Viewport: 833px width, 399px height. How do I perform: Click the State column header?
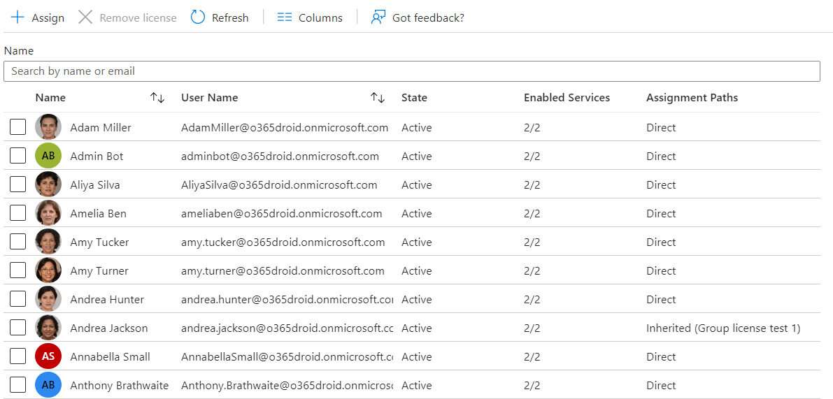(x=414, y=98)
